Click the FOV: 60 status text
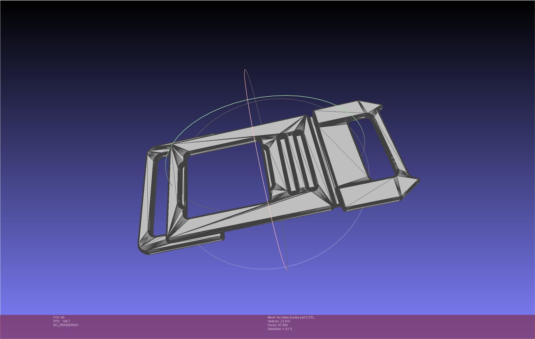Image resolution: width=535 pixels, height=339 pixels. coord(59,317)
